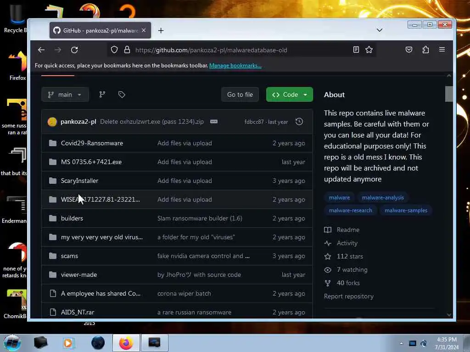Open a new tab with the plus button
Image resolution: width=470 pixels, height=352 pixels.
tap(161, 31)
